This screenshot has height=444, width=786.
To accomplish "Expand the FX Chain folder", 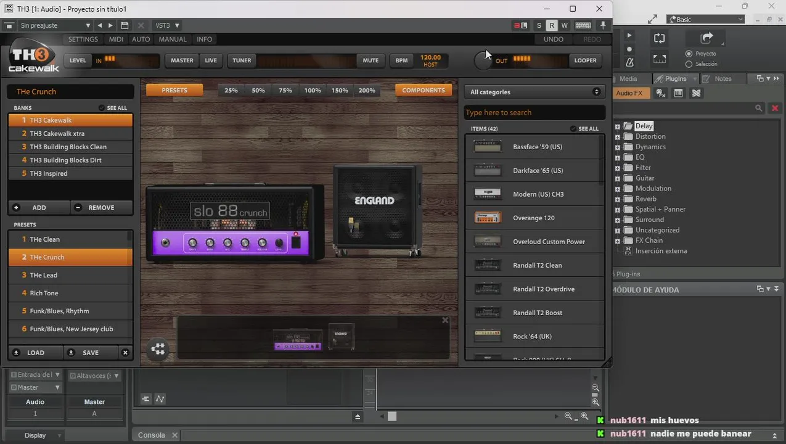I will pos(618,240).
